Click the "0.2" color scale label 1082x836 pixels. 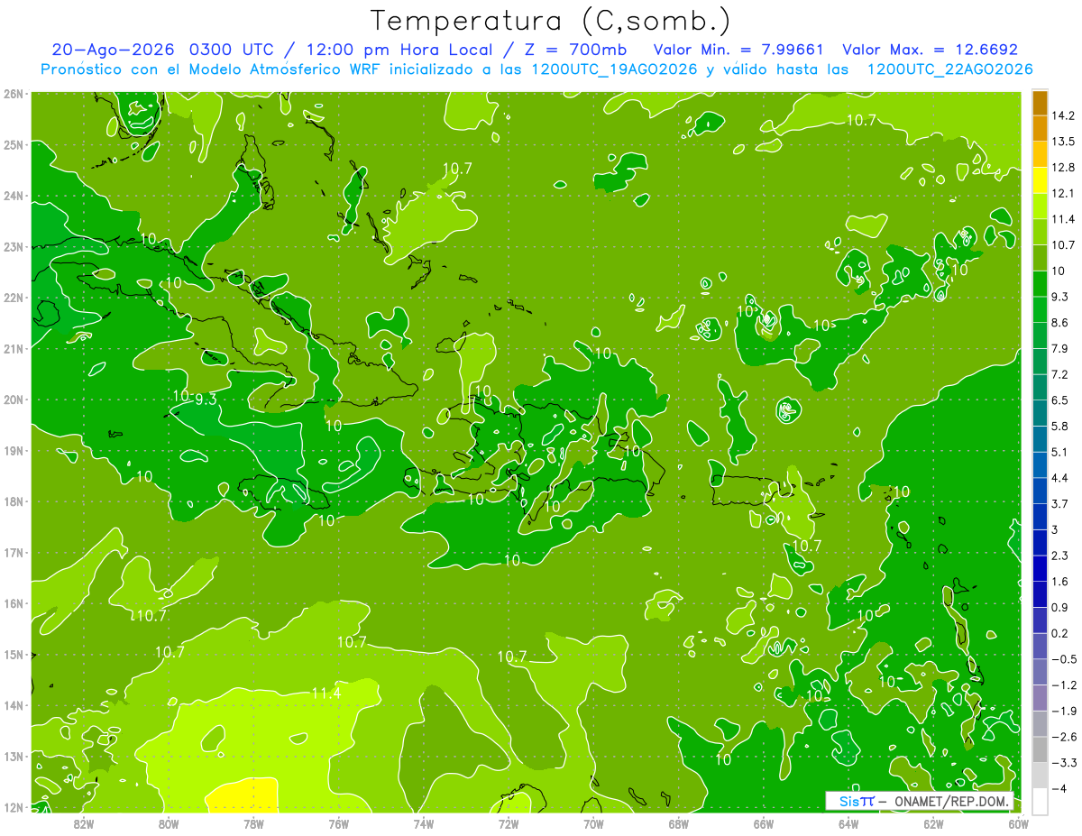1060,633
